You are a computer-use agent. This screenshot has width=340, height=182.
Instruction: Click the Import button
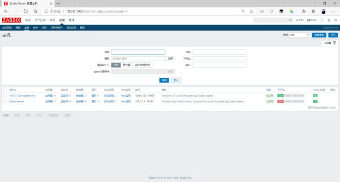tap(333, 35)
